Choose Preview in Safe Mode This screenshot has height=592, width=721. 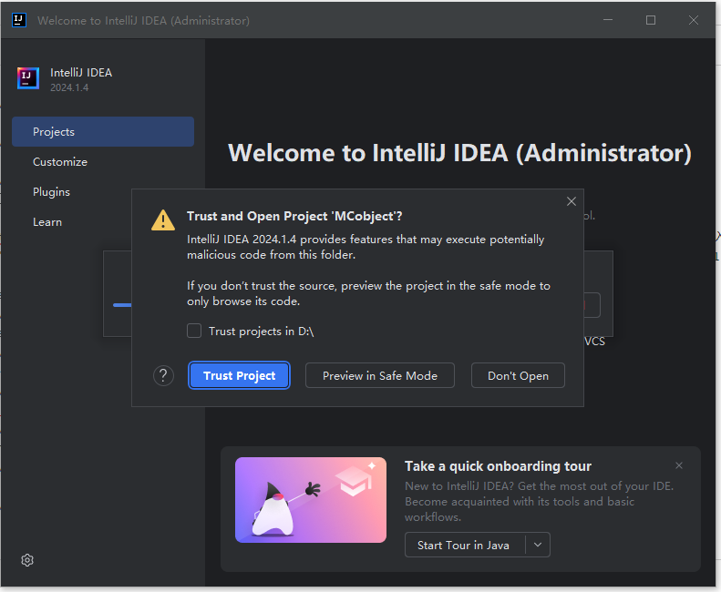(x=380, y=375)
